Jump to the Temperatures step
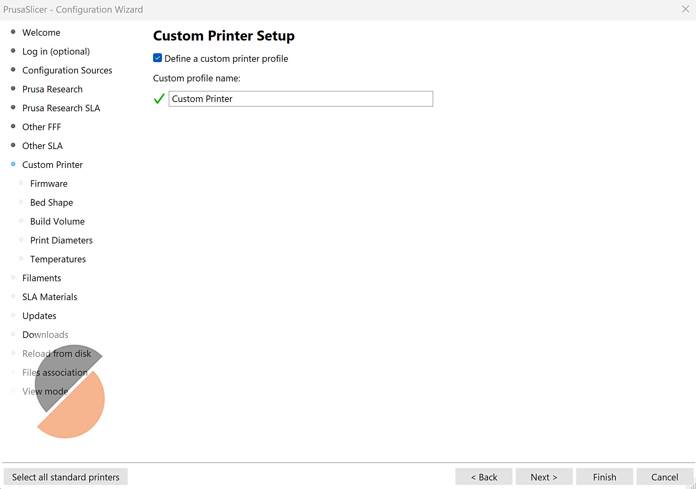The width and height of the screenshot is (696, 489). click(x=58, y=259)
